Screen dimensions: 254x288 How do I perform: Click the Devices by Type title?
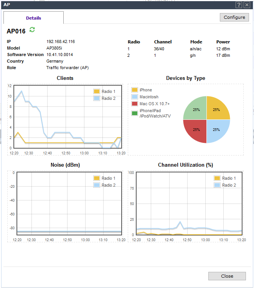click(x=186, y=78)
